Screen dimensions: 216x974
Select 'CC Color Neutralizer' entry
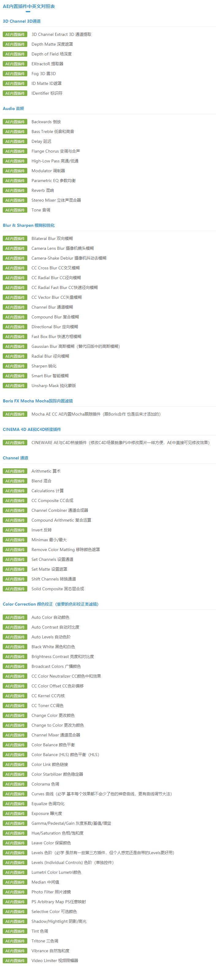(x=66, y=676)
